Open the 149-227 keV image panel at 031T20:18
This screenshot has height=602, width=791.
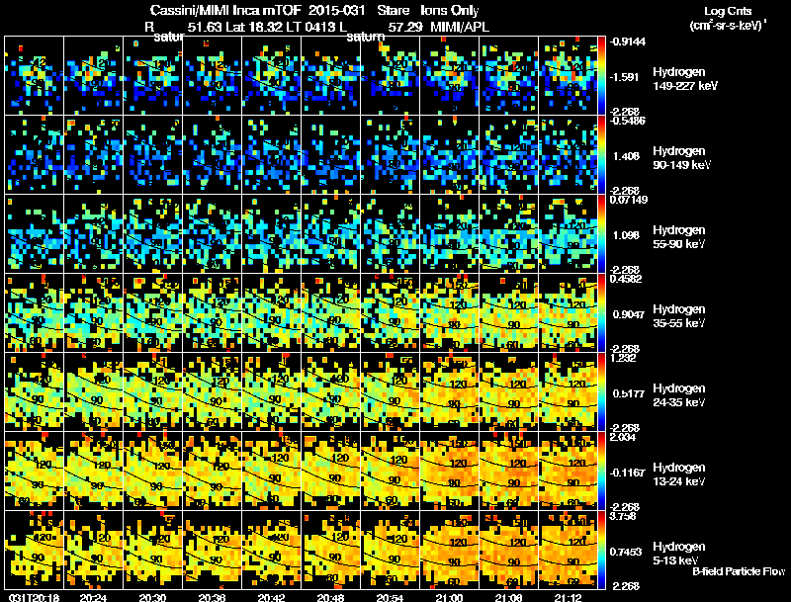point(35,76)
